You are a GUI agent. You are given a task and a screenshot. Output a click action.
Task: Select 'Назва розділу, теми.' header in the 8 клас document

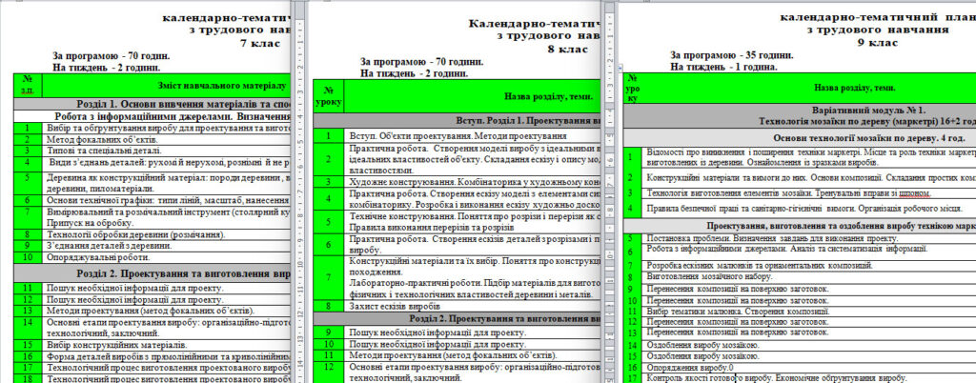(x=472, y=96)
